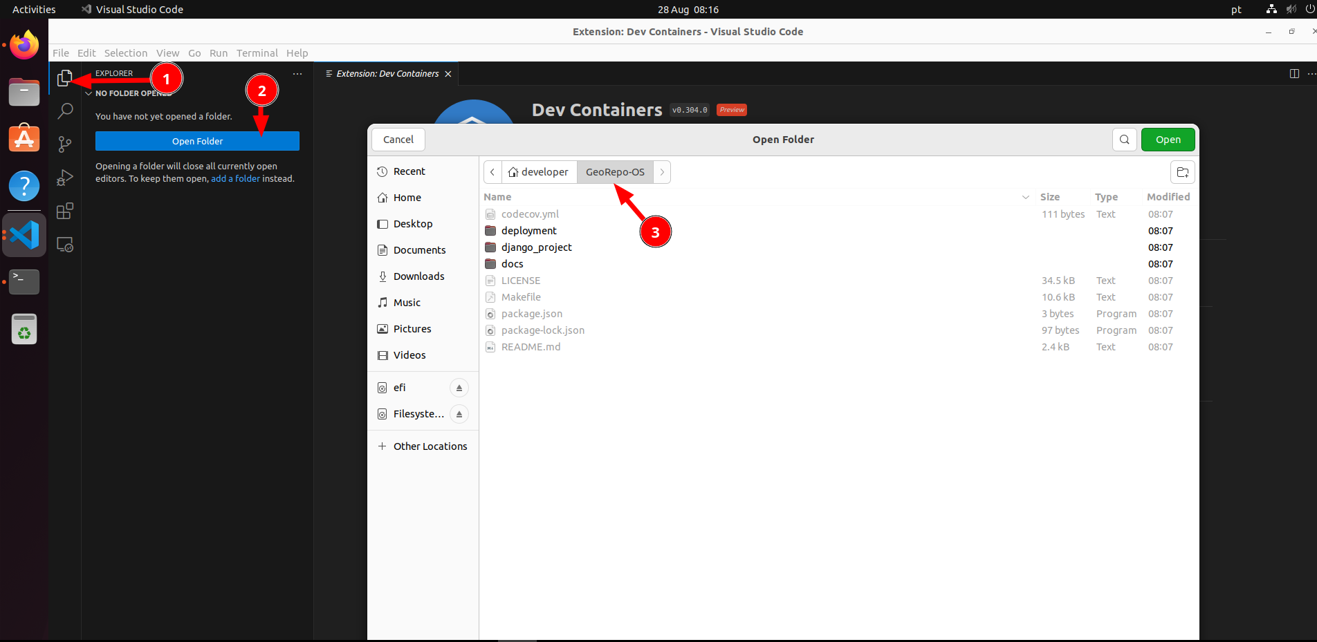Viewport: 1317px width, 642px height.
Task: Open the File menu
Action: click(61, 53)
